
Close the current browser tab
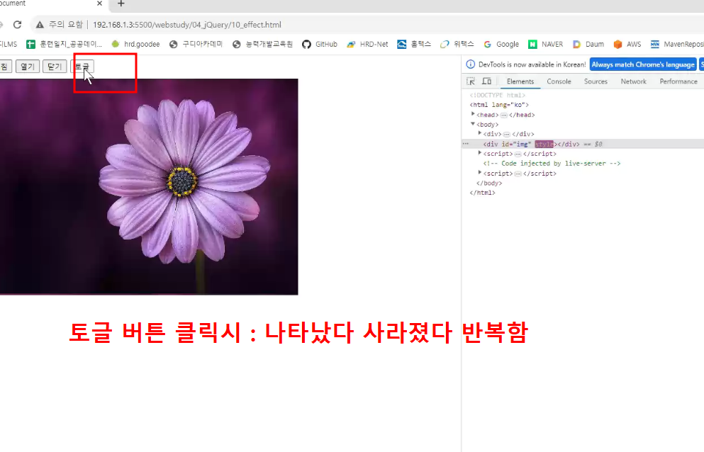pyautogui.click(x=100, y=4)
